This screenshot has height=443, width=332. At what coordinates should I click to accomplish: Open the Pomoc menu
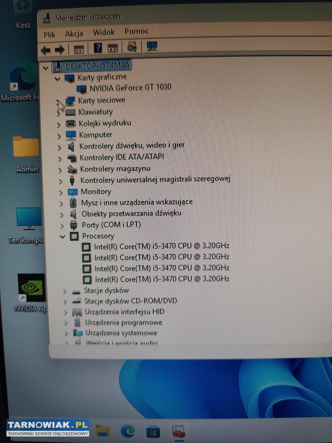pos(136,31)
